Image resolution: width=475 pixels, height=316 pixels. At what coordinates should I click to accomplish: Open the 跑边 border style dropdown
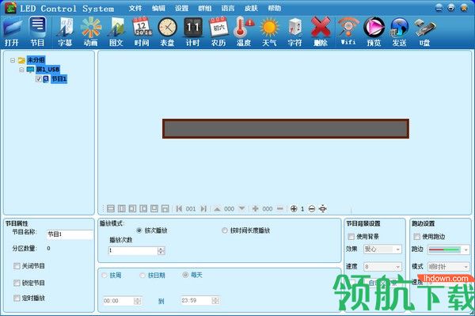coord(449,249)
